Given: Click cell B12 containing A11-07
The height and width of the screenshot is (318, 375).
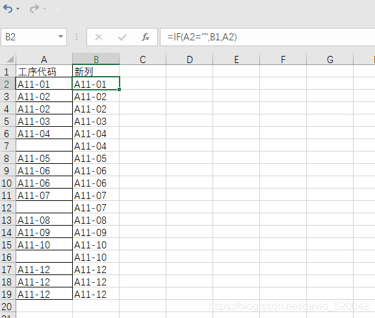Looking at the screenshot, I should pyautogui.click(x=96, y=207).
